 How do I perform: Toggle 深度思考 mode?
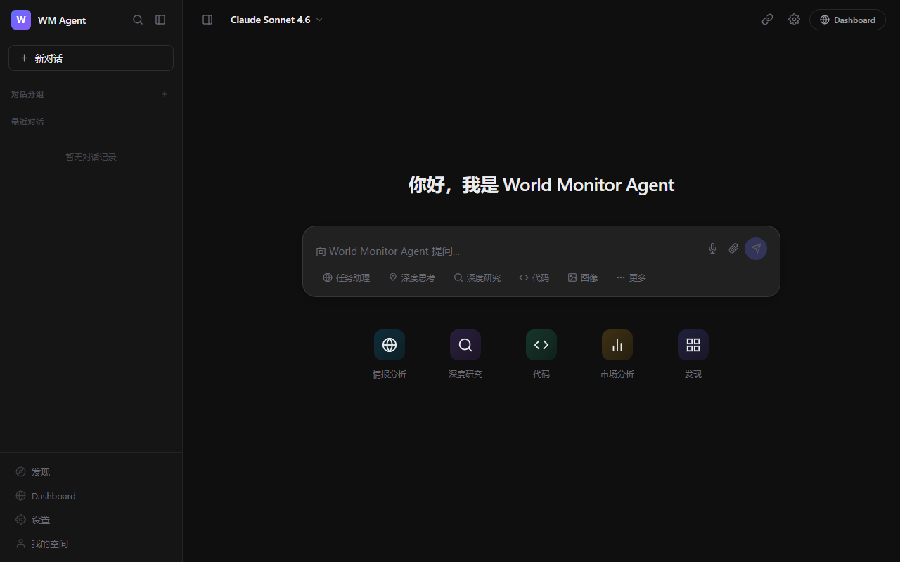click(412, 277)
